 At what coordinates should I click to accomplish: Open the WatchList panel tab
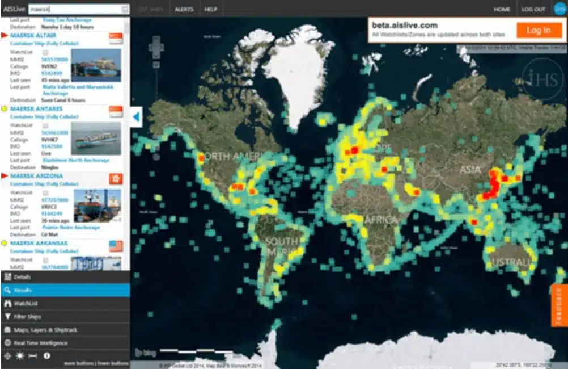[66, 303]
